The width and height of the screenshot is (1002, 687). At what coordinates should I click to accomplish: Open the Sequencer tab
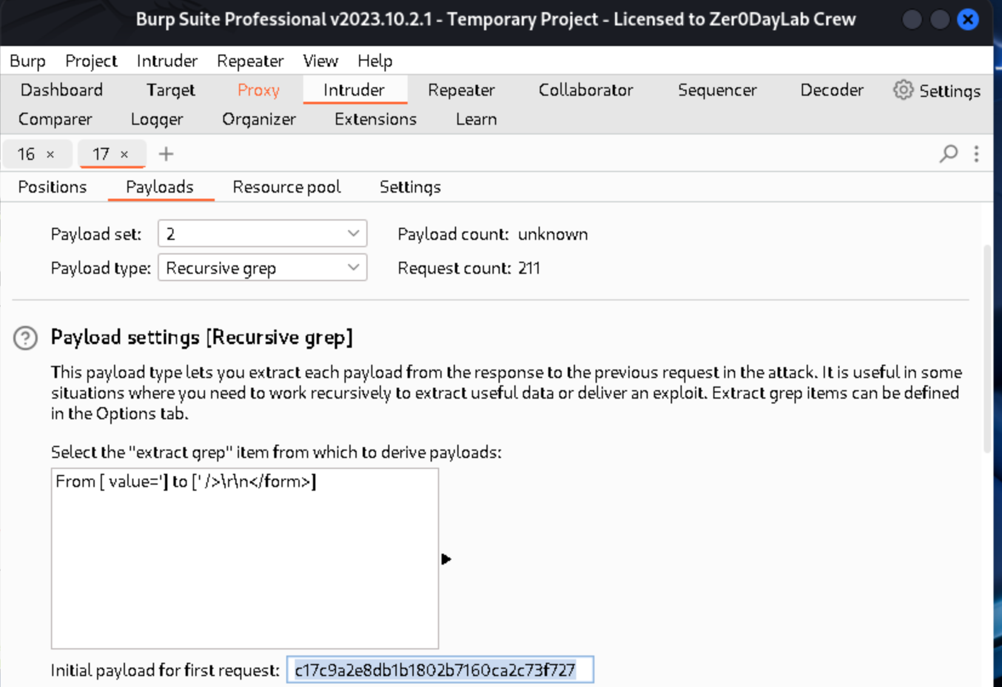coord(717,90)
